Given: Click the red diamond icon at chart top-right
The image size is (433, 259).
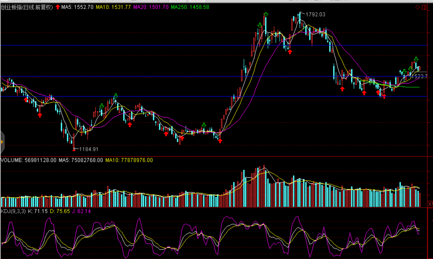Looking at the screenshot, I should pos(417,7).
